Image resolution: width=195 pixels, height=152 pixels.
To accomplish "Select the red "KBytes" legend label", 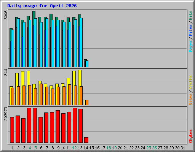I will click(x=191, y=136).
